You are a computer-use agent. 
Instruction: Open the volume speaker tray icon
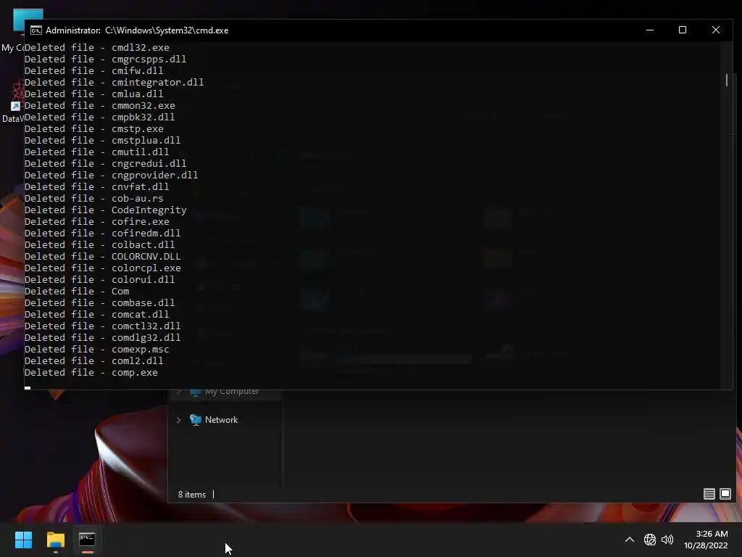(x=667, y=540)
